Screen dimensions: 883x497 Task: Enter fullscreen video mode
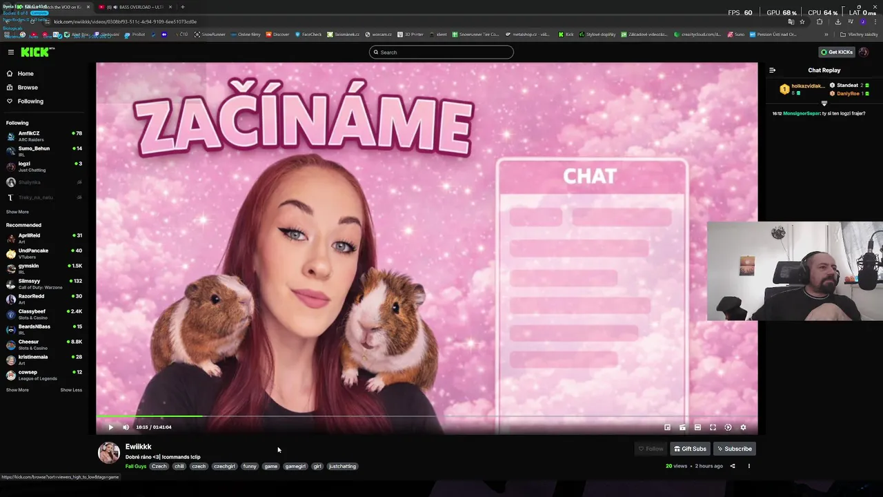coord(713,427)
